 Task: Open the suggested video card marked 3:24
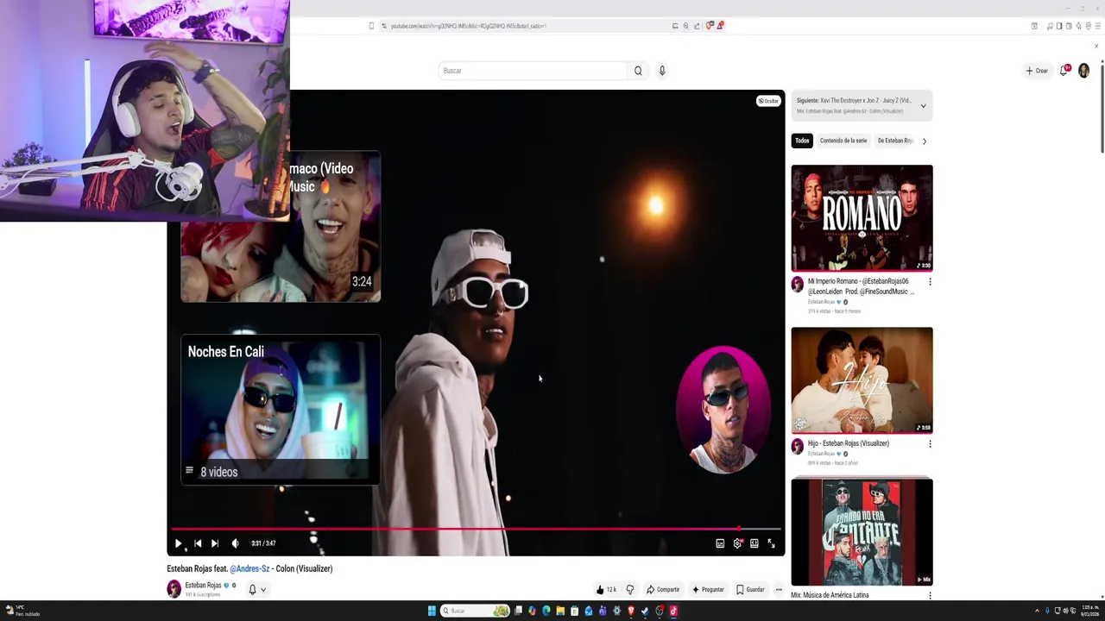pos(281,227)
